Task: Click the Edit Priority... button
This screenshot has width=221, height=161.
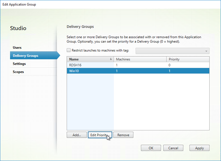Action: pos(100,135)
